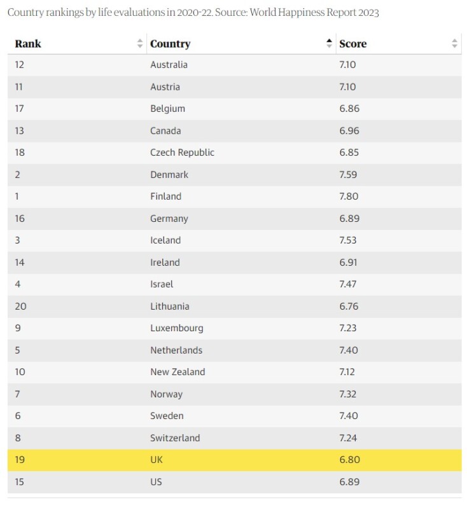Select the Czech Republic cell
Screen dimensions: 467x508
coord(183,153)
